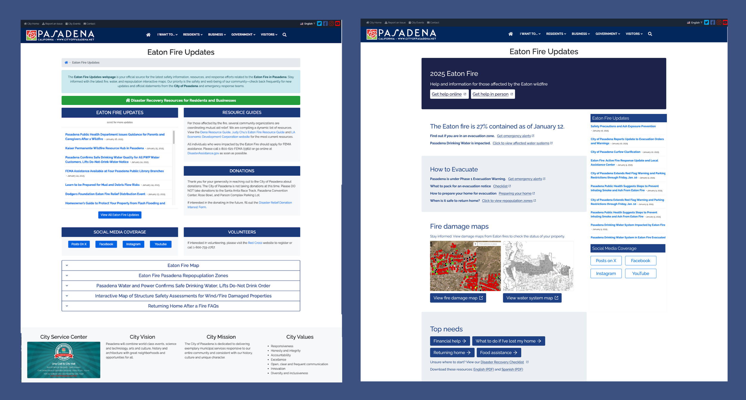The width and height of the screenshot is (746, 400).
Task: Click the updates list scrollbar
Action: point(174,138)
